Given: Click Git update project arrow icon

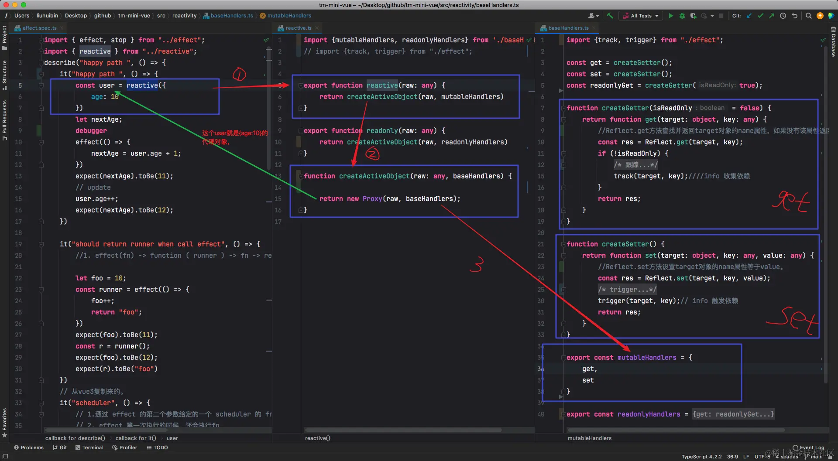Looking at the screenshot, I should [x=749, y=16].
